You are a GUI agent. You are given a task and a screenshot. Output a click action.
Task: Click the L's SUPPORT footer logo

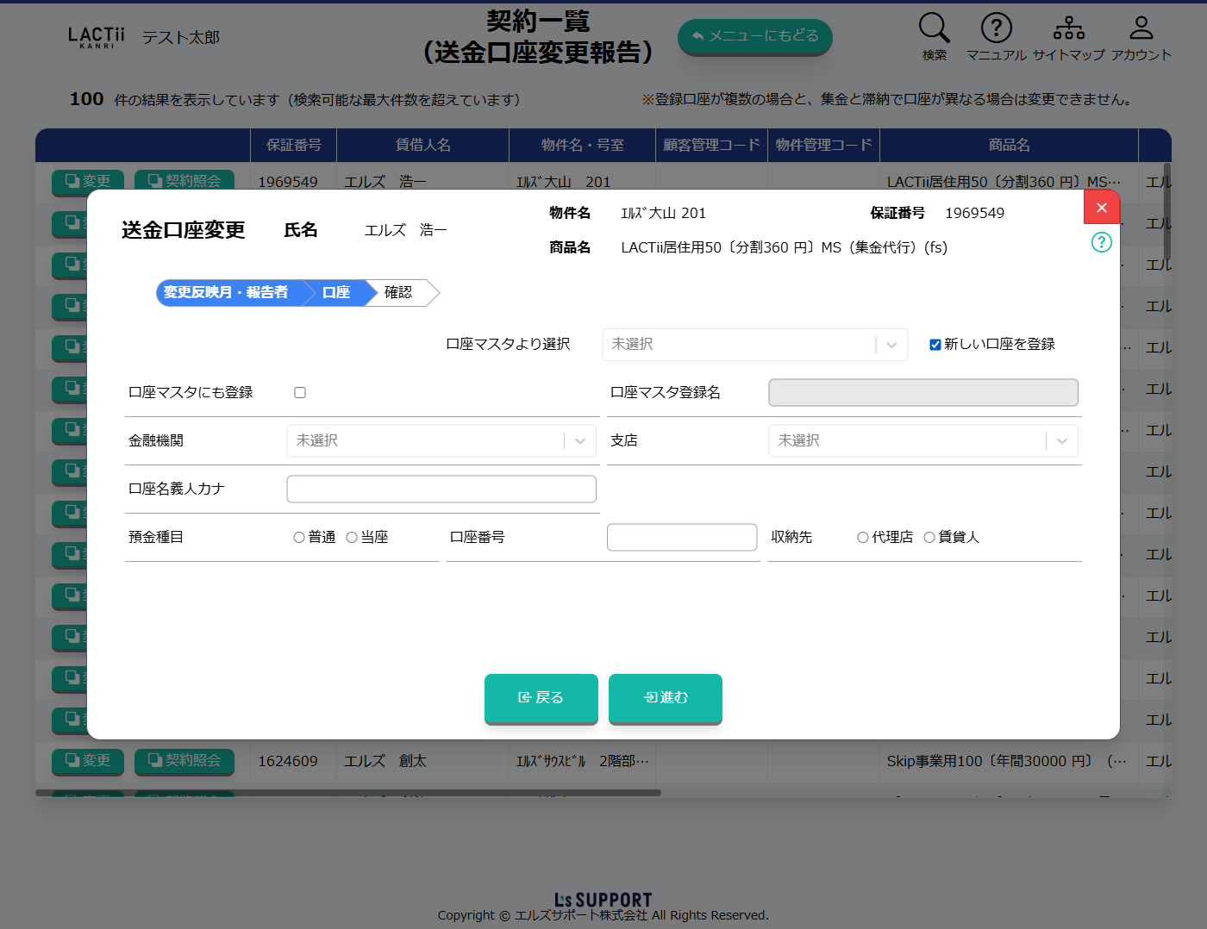point(603,900)
